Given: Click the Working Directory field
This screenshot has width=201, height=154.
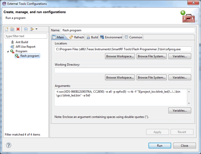Looking at the screenshot, I should [123, 70].
